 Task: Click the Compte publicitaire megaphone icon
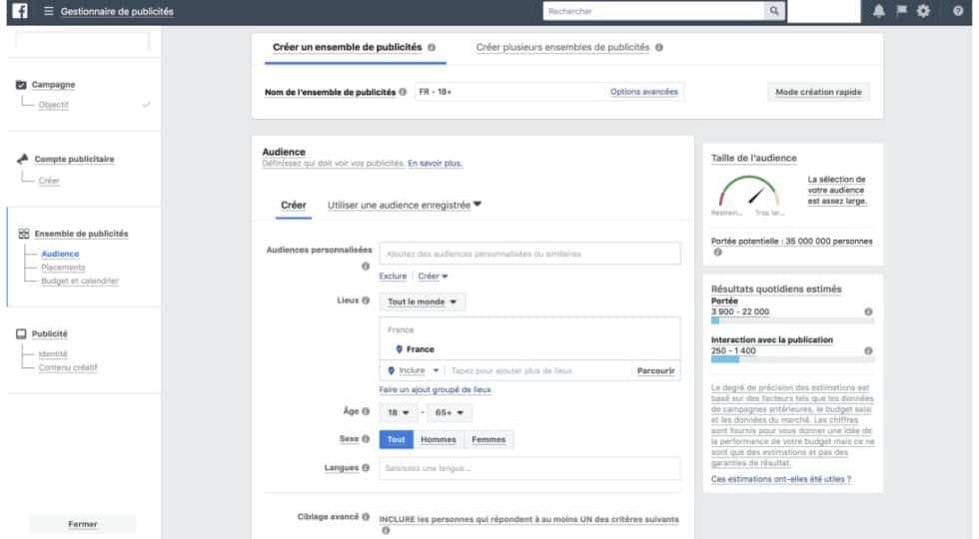coord(22,159)
